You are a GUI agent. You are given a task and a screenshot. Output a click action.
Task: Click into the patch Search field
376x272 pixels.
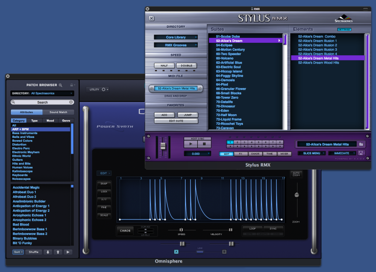point(42,102)
